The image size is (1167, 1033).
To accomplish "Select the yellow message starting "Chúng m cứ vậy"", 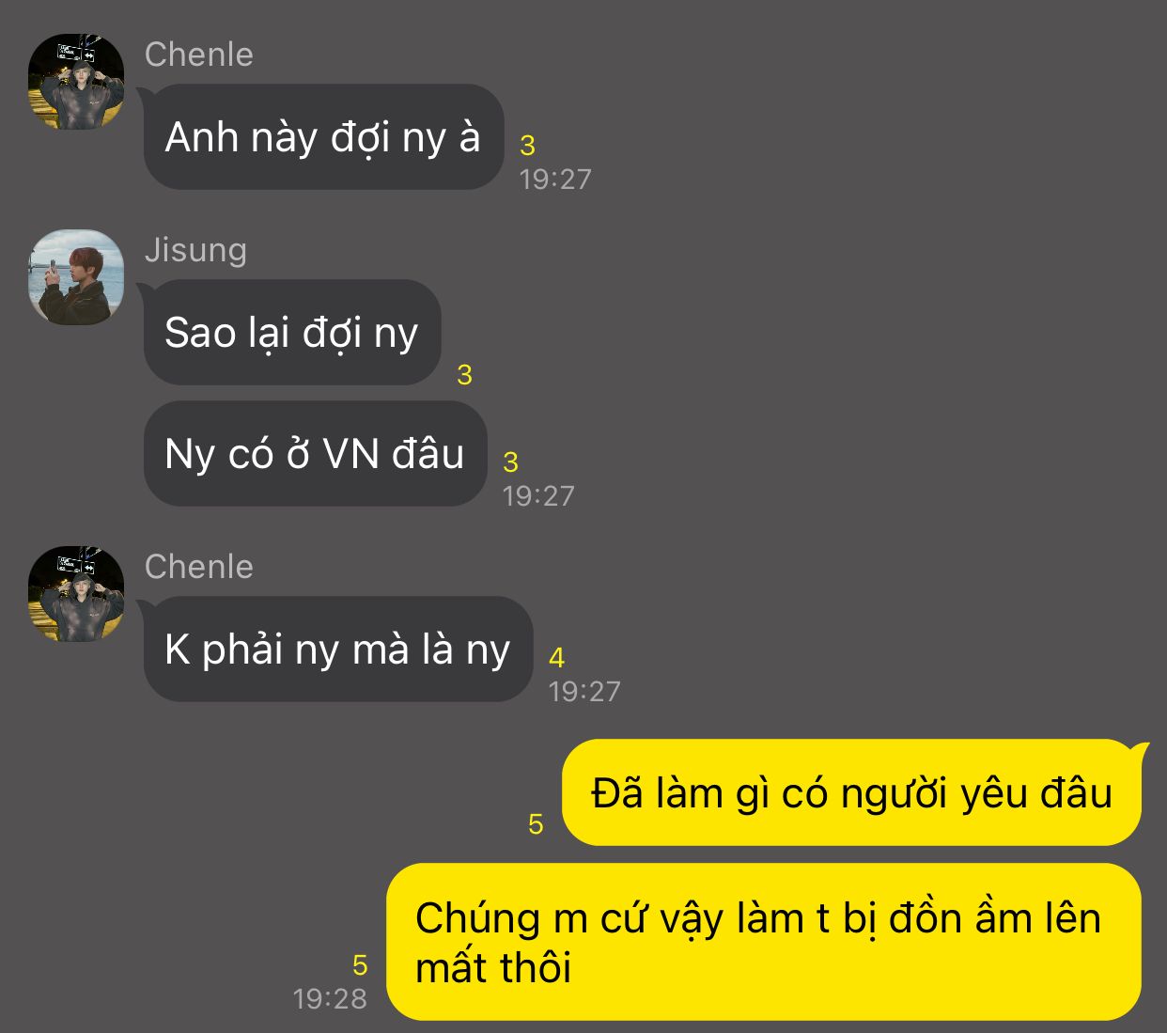I will [764, 942].
